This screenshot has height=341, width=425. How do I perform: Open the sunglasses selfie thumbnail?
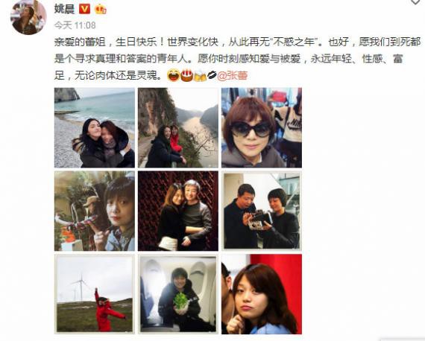click(x=262, y=128)
